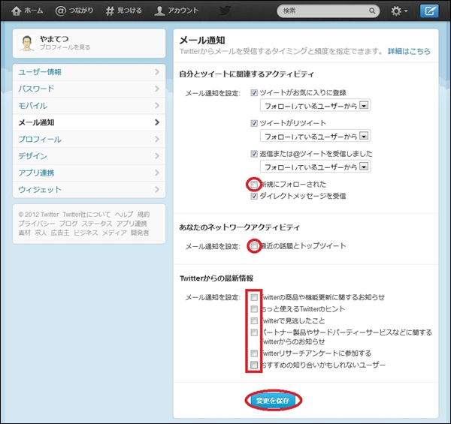This screenshot has height=424, width=451.
Task: Check Twitterリサーチアンケートに参加する checkbox
Action: click(254, 353)
